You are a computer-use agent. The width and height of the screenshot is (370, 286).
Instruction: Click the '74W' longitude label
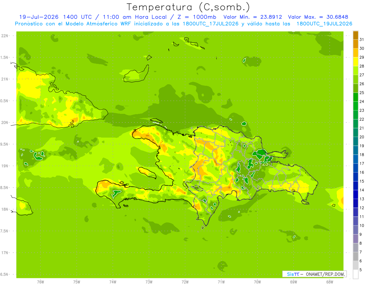[x=113, y=282]
